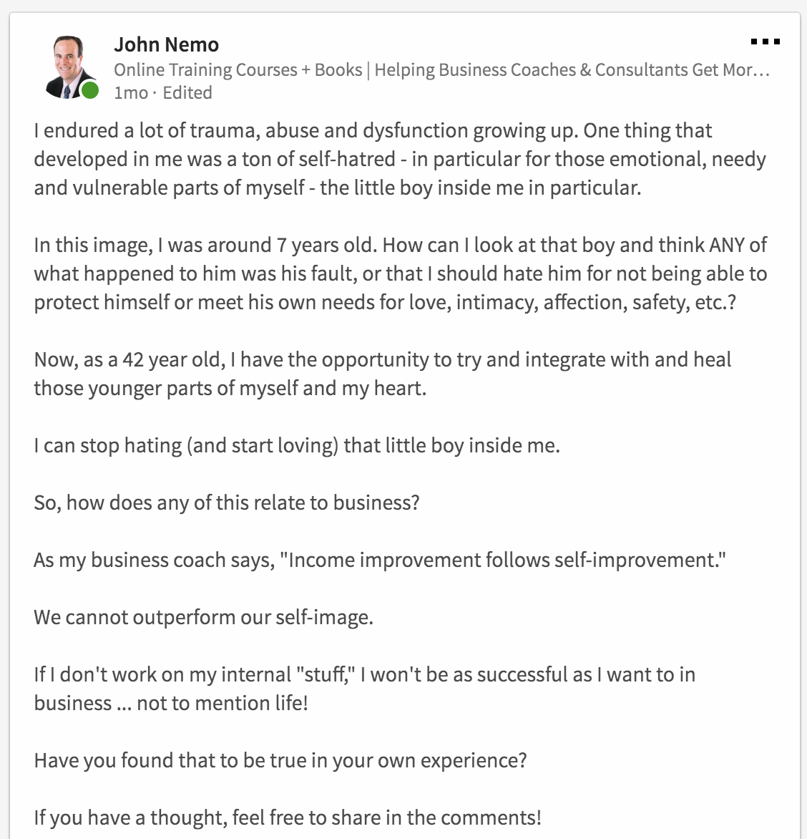807x839 pixels.
Task: Click the "Have you found that to be true" question
Action: click(280, 760)
